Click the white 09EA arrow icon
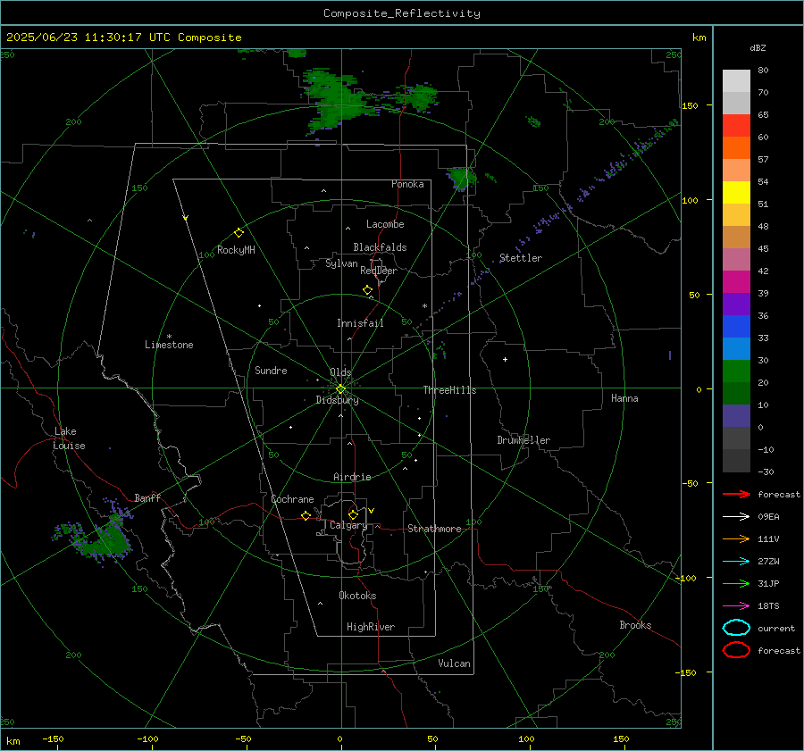 pos(736,517)
